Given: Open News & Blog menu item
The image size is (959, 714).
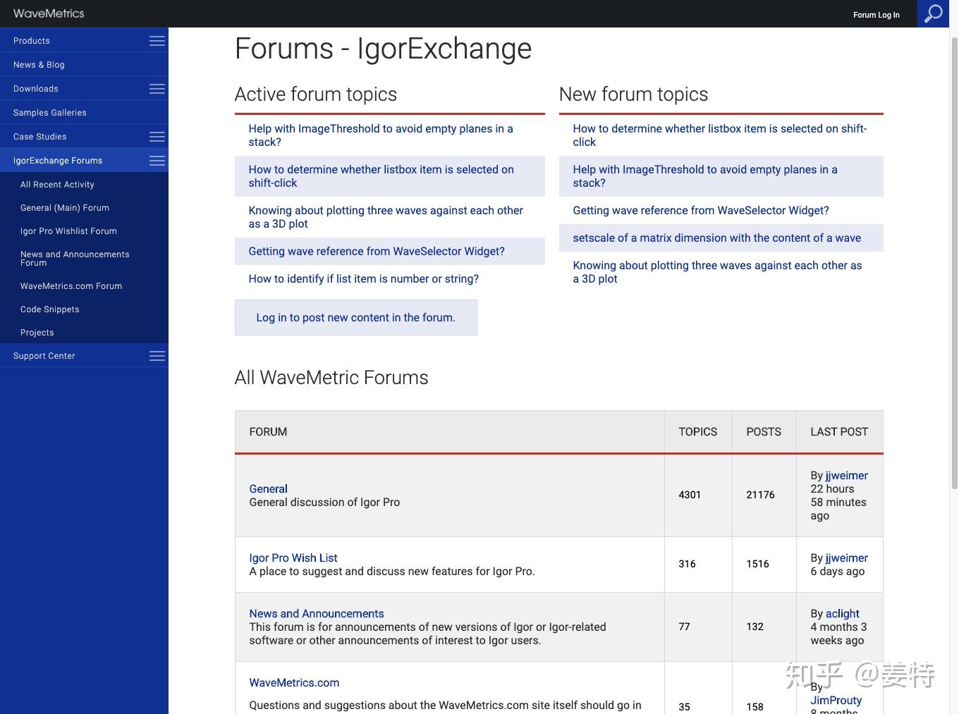Looking at the screenshot, I should coord(39,65).
